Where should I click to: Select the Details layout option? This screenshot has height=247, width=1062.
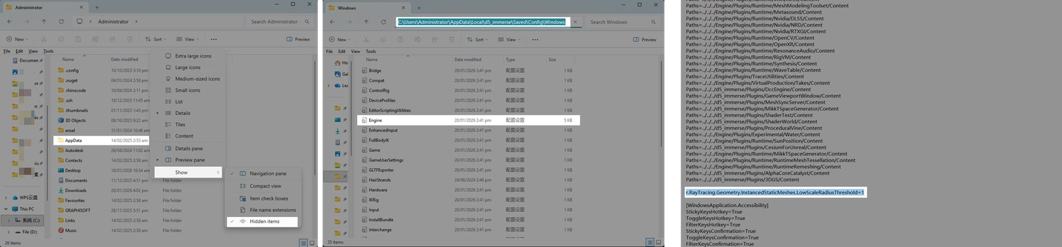click(x=189, y=113)
